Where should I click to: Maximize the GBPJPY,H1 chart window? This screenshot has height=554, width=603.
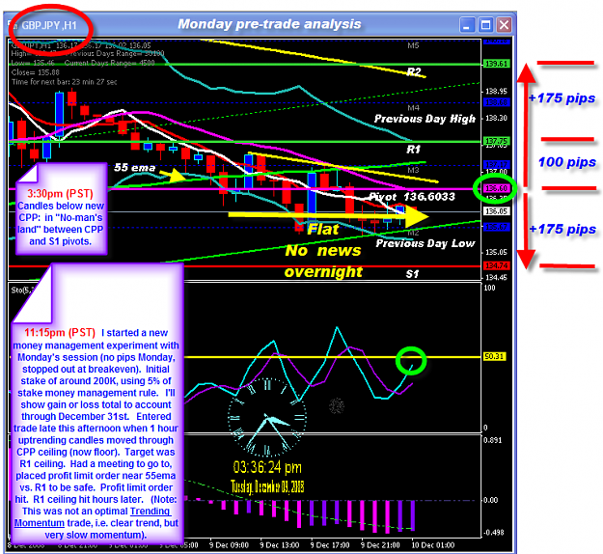pyautogui.click(x=485, y=25)
